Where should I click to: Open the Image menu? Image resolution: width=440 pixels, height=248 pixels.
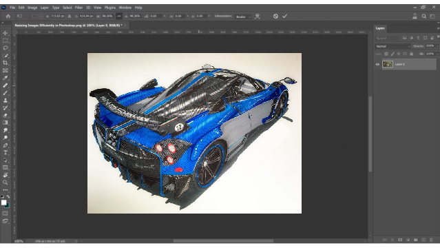tap(32, 8)
